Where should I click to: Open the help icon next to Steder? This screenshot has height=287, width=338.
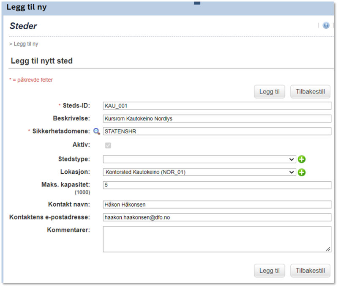[326, 25]
